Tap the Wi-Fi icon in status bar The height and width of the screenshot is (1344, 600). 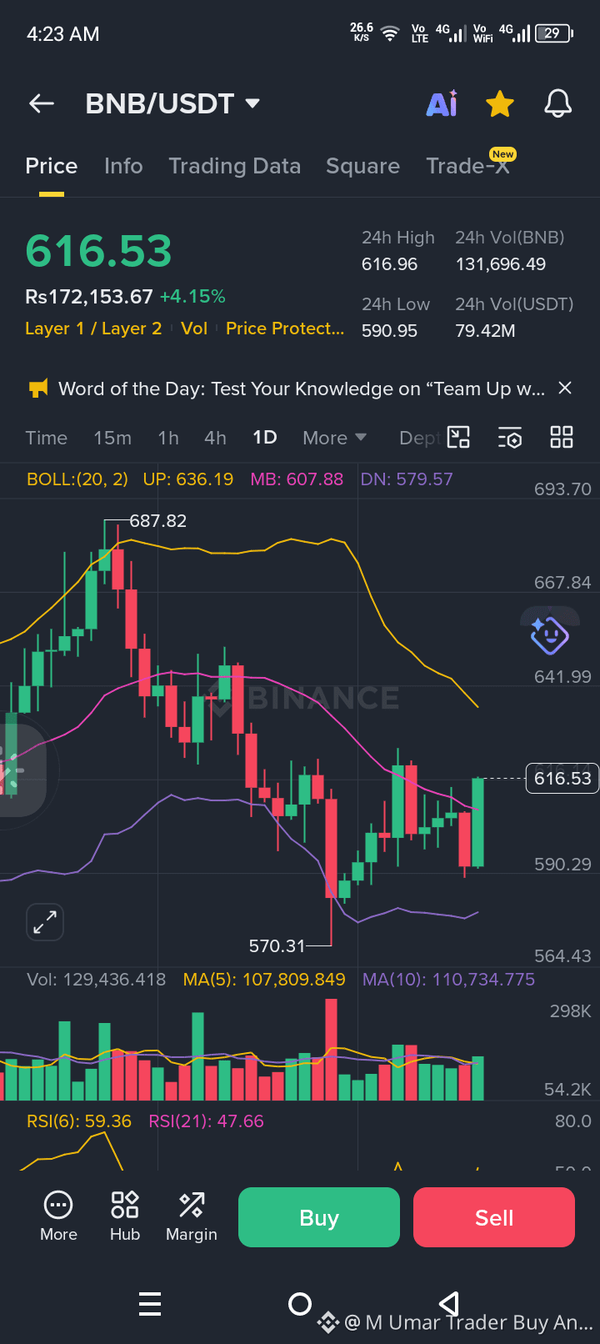(389, 33)
